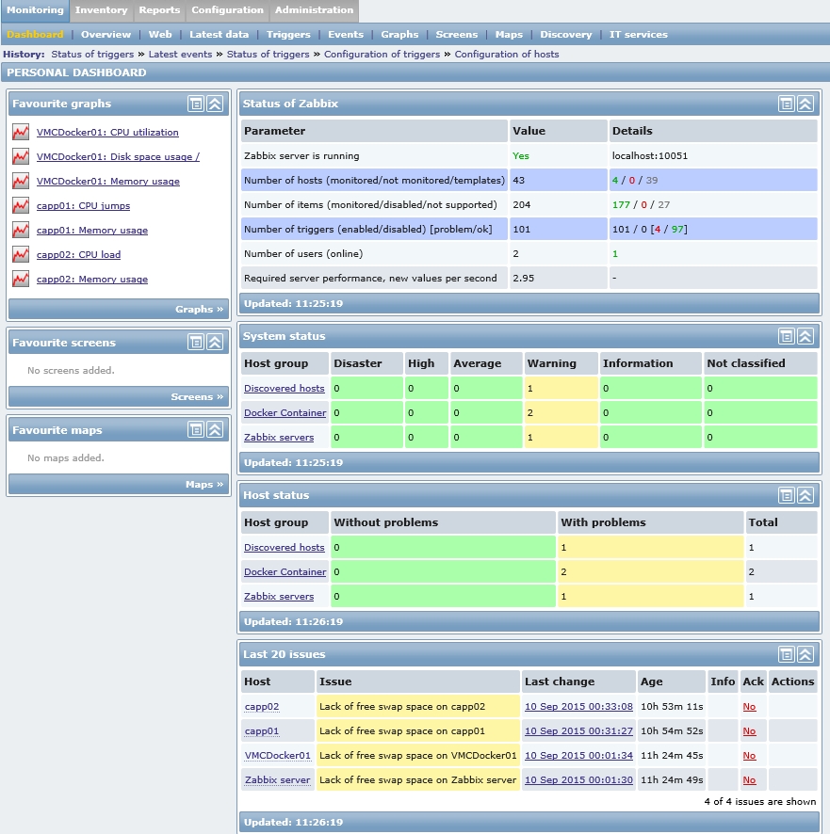Collapse the Status of Zabbix widget
Image resolution: width=830 pixels, height=834 pixels.
coord(806,104)
